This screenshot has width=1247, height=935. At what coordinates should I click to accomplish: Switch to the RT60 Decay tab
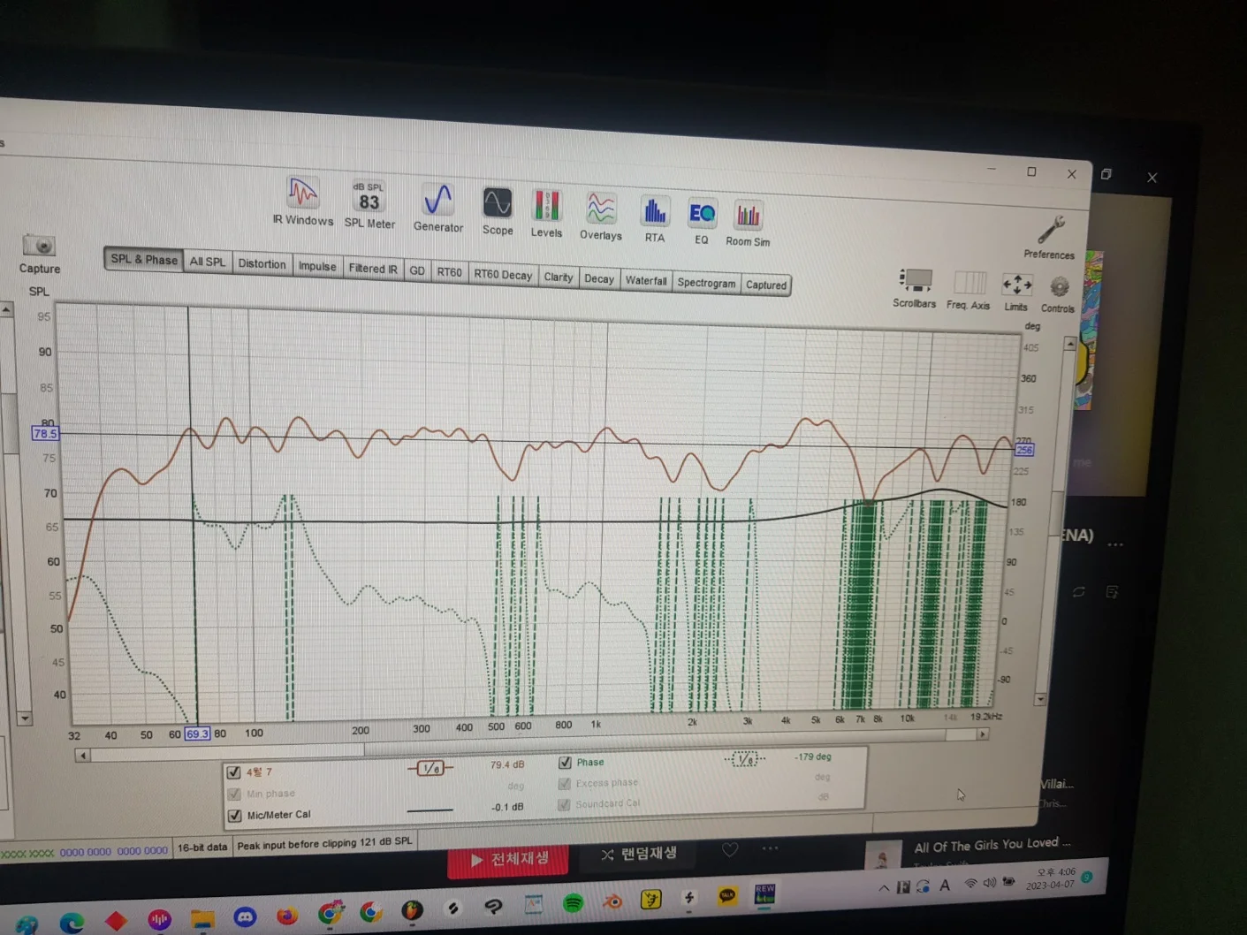(503, 275)
